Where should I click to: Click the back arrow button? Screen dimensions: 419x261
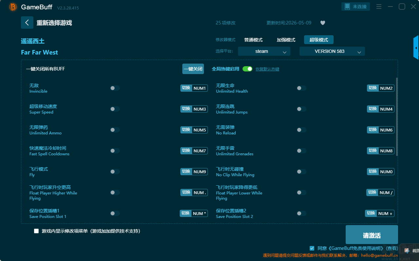pos(27,23)
